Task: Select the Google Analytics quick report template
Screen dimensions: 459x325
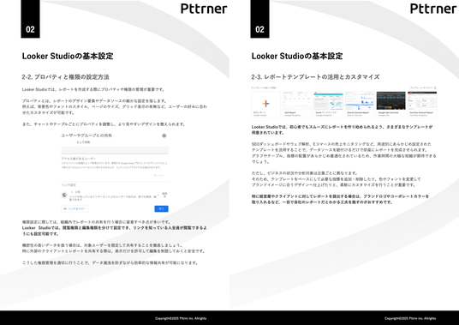Action: point(297,105)
